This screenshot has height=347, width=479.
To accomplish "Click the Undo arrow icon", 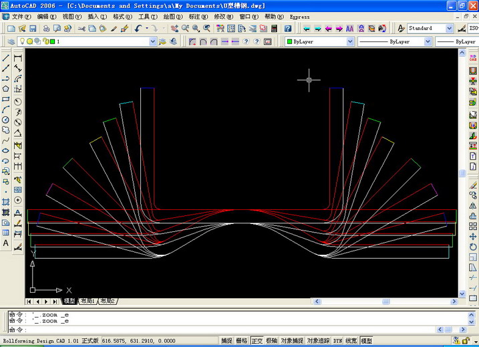I will coord(138,29).
